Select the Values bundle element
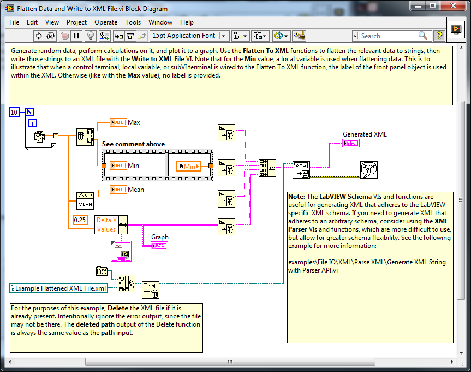The width and height of the screenshot is (471, 372). (x=106, y=229)
